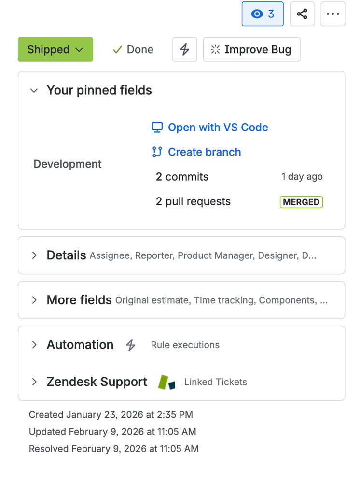The height and width of the screenshot is (482, 360).
Task: Click the MERGED status badge
Action: coord(301,202)
